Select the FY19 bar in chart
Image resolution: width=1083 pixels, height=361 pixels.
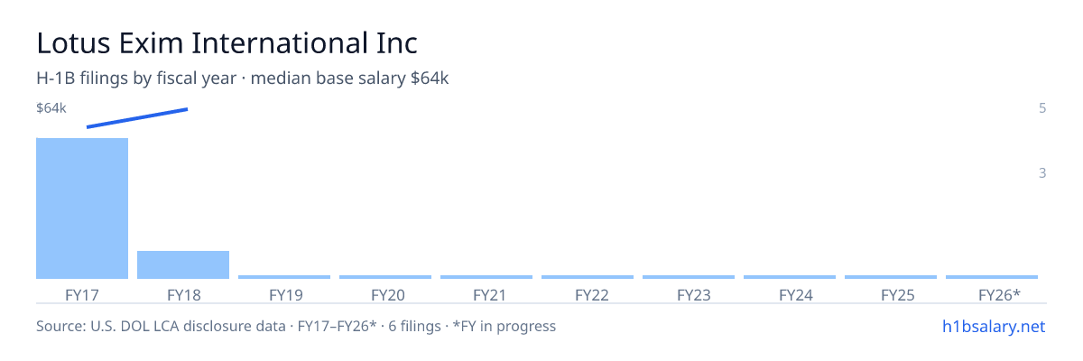click(x=284, y=277)
